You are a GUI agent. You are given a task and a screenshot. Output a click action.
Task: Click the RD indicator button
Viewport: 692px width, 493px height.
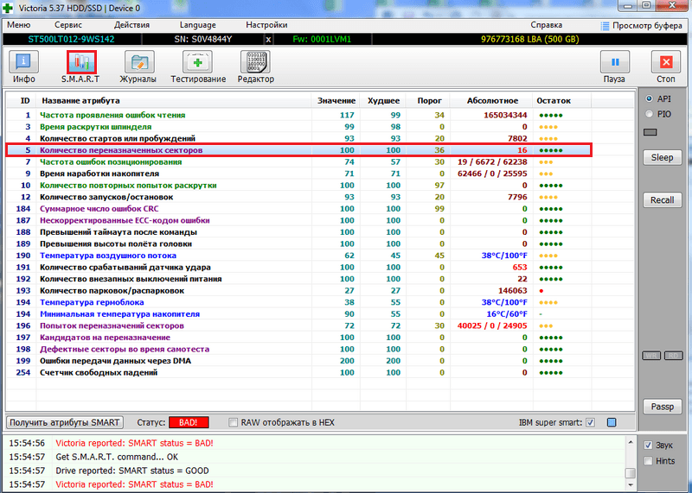(x=674, y=356)
